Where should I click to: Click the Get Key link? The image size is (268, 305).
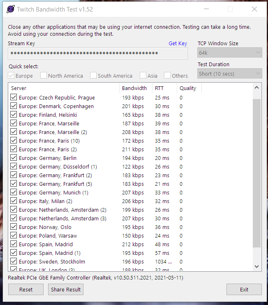pos(178,44)
